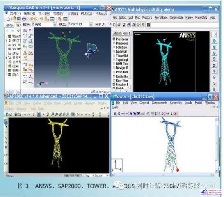Open ANSYS File menu
This screenshot has height=197, width=224.
(115, 18)
